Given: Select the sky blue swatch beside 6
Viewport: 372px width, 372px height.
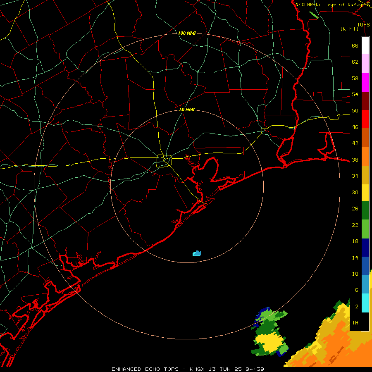Looking at the screenshot, I should tap(365, 284).
